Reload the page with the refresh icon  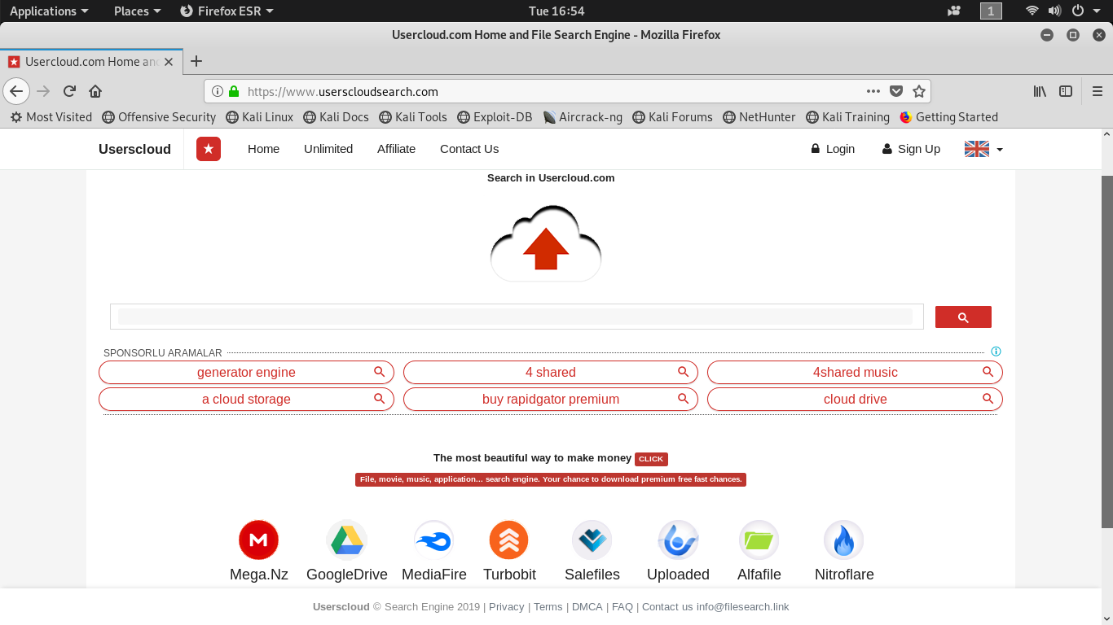coord(70,91)
